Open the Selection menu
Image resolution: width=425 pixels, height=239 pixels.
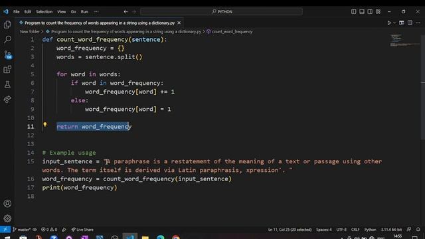click(x=44, y=12)
